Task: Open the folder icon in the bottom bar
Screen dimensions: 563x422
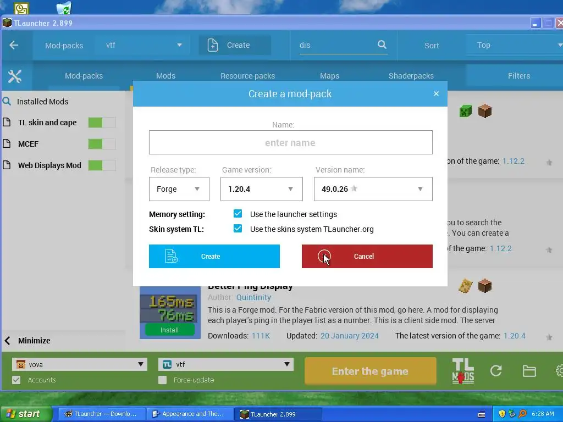Action: click(529, 371)
